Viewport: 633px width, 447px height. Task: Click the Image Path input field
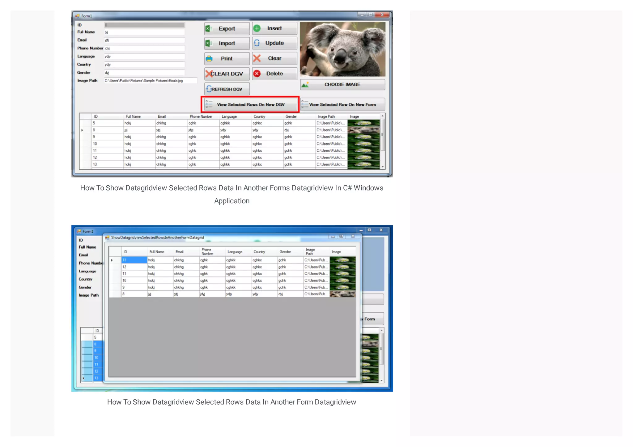[151, 81]
